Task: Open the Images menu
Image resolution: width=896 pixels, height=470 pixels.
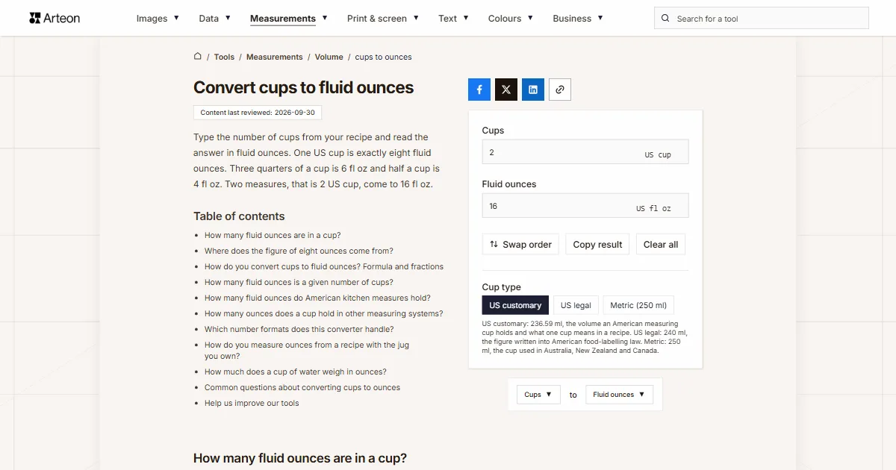Action: pos(158,19)
